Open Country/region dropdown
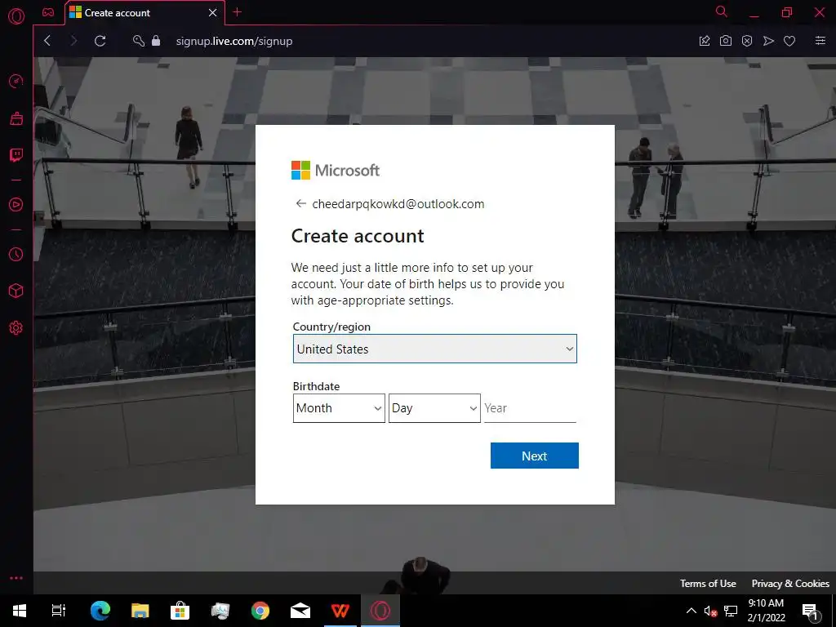This screenshot has height=627, width=836. point(434,349)
